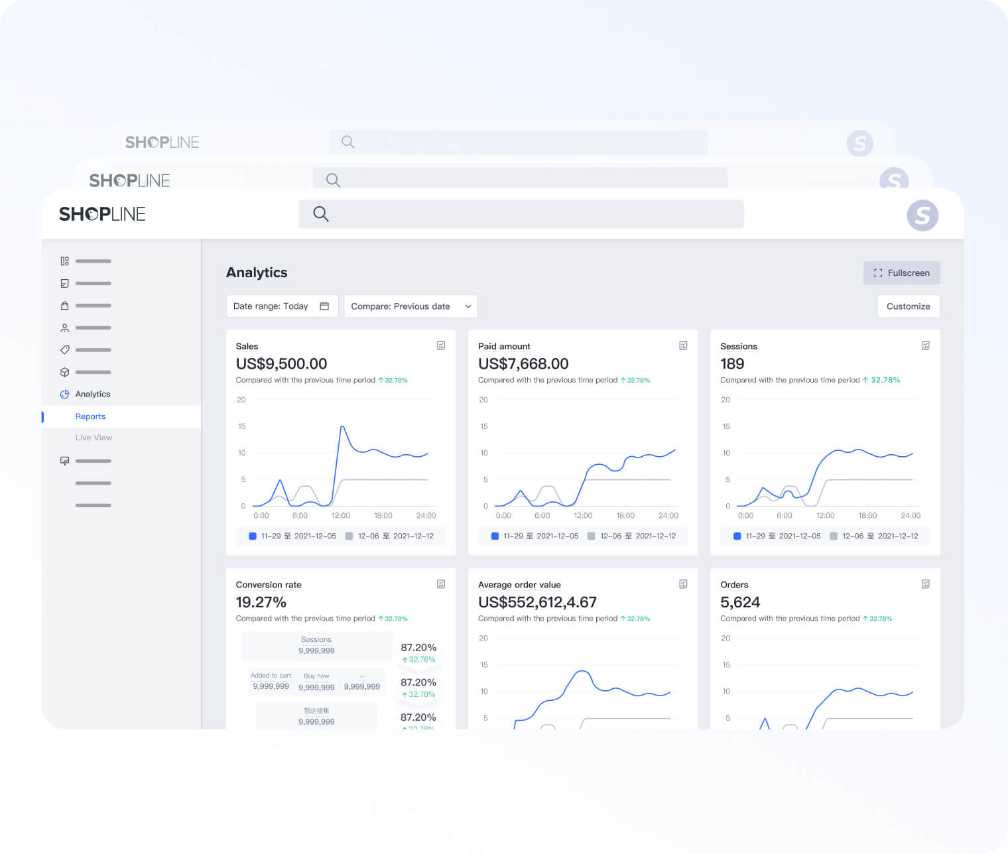Screen dimensions: 1008x854
Task: Open report icon on Paid amount card
Action: [683, 345]
